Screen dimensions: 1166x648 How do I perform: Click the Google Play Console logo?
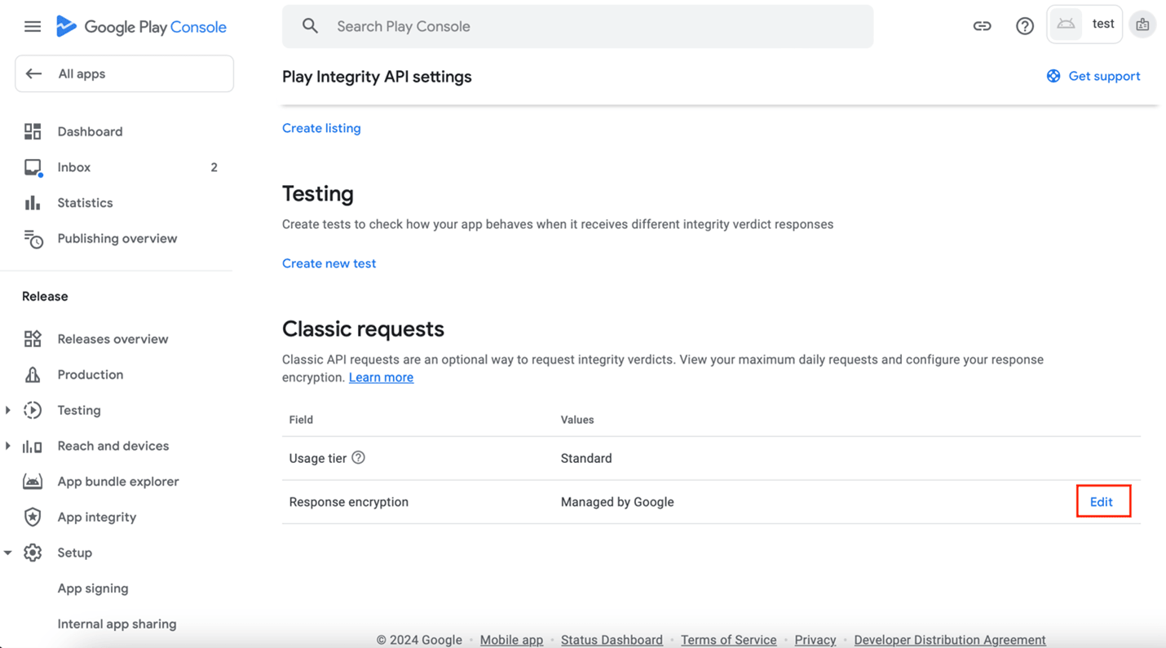click(141, 27)
